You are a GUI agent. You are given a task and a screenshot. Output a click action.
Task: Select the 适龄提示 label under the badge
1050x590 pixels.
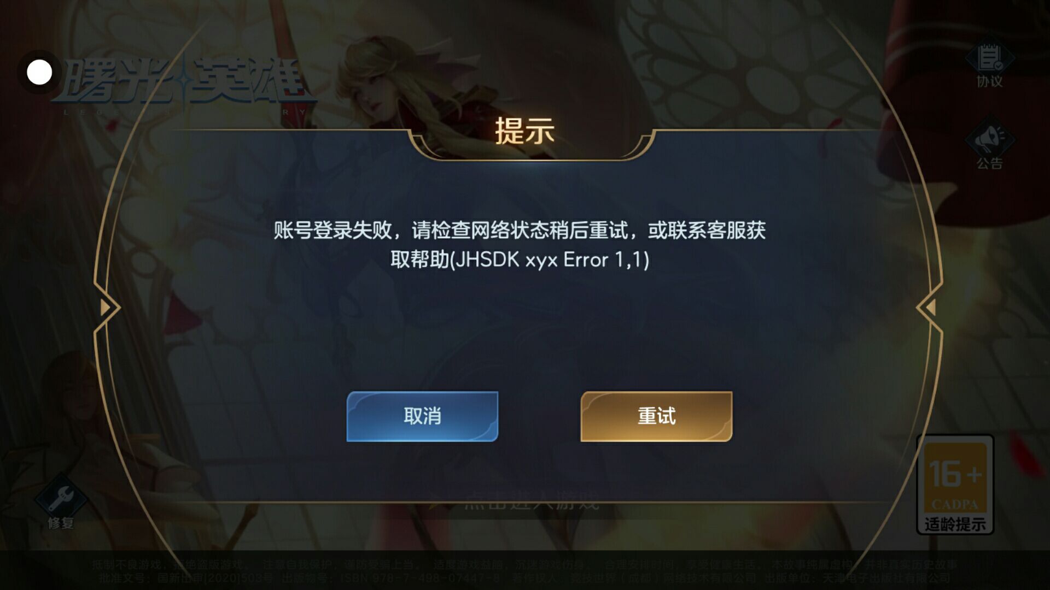tap(955, 524)
